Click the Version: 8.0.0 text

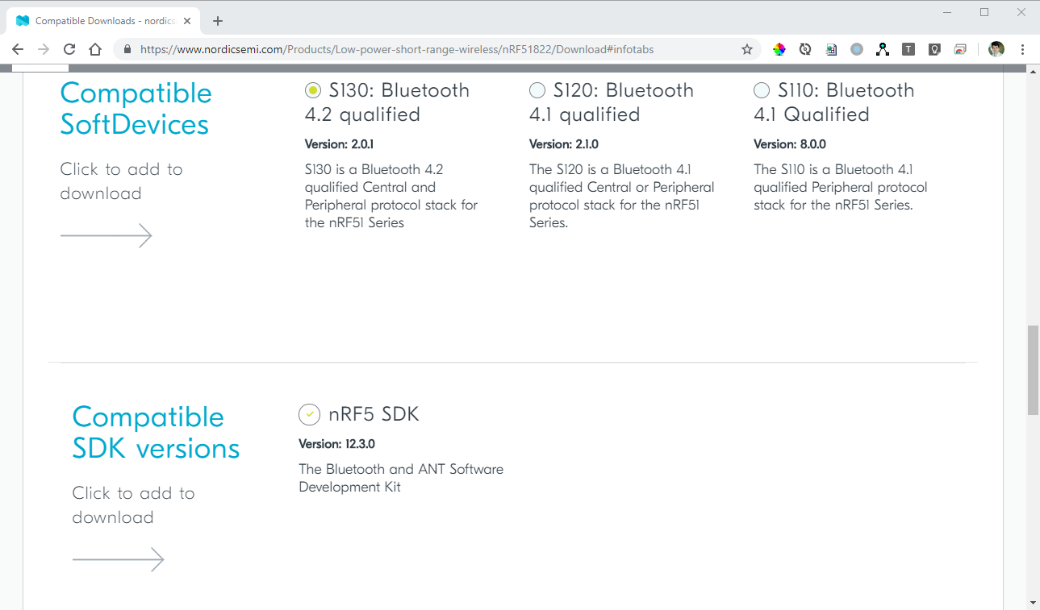(790, 144)
